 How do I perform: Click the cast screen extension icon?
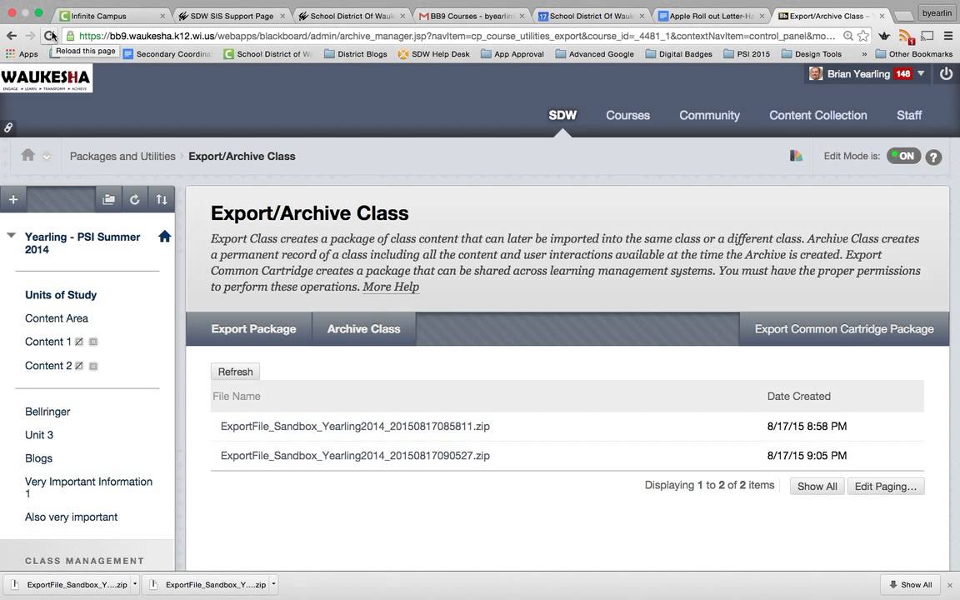927,36
